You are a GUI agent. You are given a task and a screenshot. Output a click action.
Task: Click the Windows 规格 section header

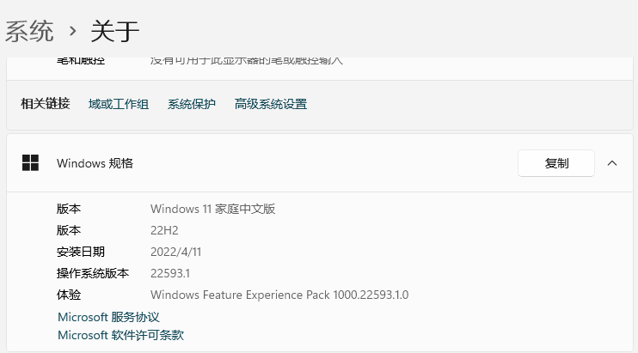coord(95,162)
